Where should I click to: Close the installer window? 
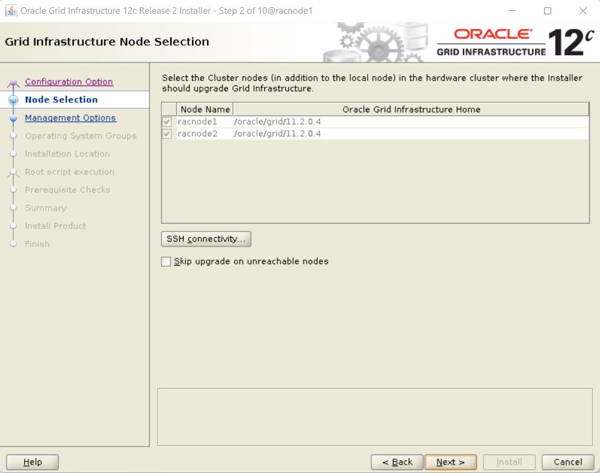click(583, 11)
